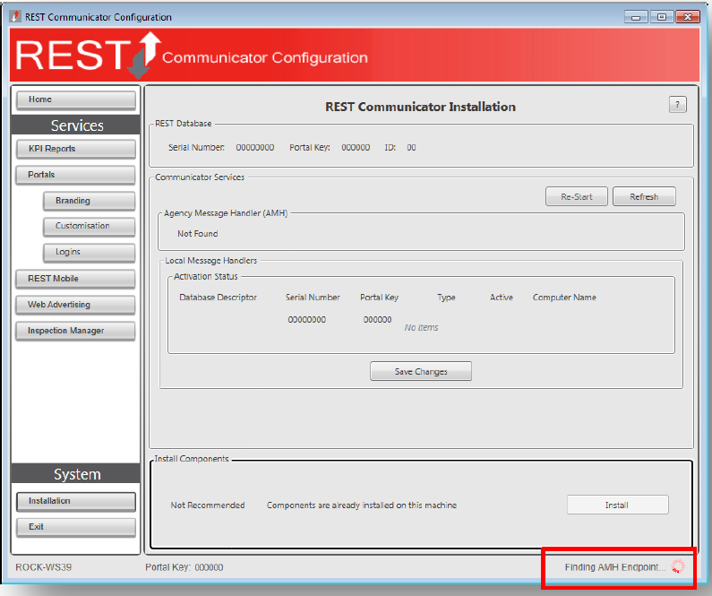The image size is (712, 596).
Task: Click the 'No items' placeholder text
Action: tap(422, 327)
